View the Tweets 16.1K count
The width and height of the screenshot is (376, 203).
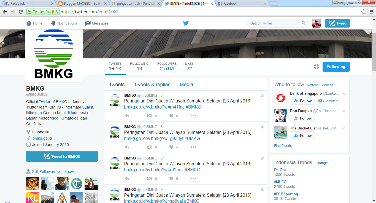pos(115,66)
